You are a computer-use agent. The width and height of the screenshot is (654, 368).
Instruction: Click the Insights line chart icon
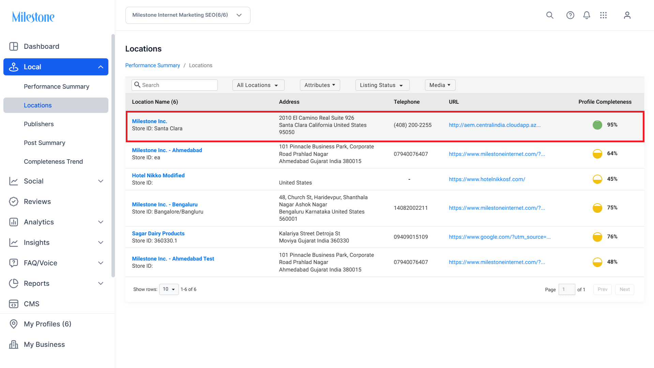point(14,242)
